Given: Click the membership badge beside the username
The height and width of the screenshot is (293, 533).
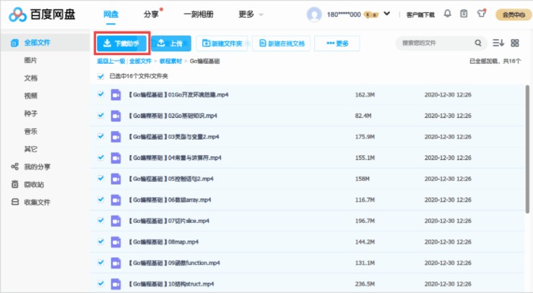Looking at the screenshot, I should pyautogui.click(x=370, y=14).
